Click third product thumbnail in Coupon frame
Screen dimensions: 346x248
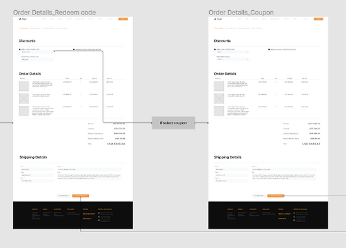219,111
